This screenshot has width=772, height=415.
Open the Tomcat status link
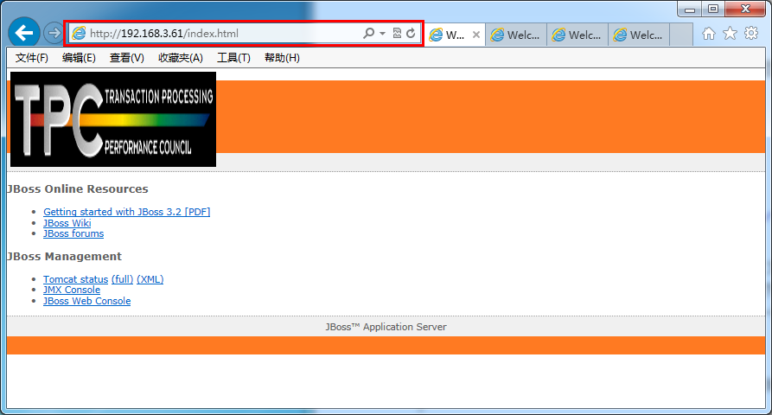(x=75, y=279)
